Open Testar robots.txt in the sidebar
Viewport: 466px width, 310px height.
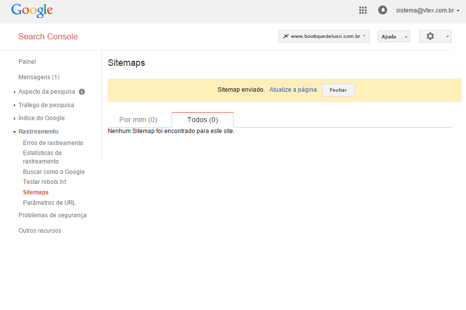click(x=44, y=181)
